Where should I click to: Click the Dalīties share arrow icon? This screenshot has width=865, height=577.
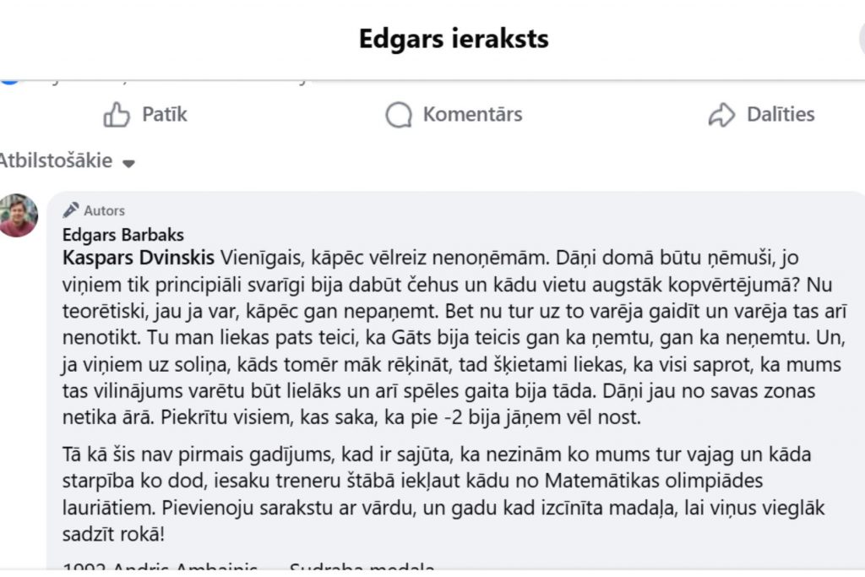pos(721,115)
